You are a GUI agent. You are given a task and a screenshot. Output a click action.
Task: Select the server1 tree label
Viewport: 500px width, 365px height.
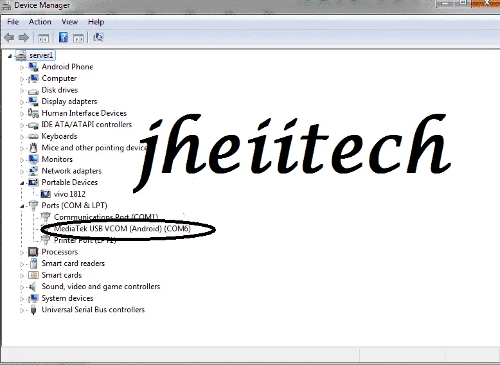(x=41, y=55)
